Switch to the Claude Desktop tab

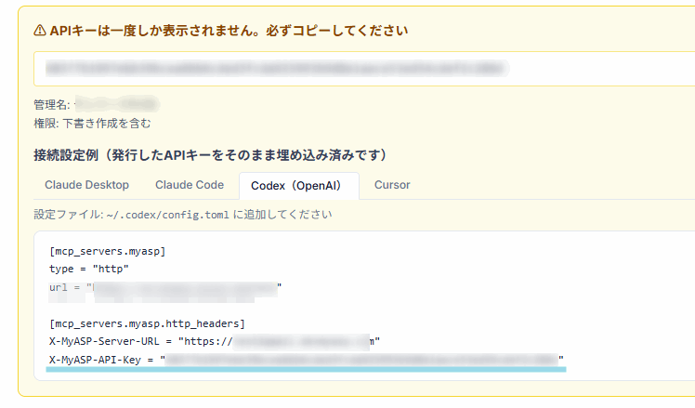(x=86, y=185)
